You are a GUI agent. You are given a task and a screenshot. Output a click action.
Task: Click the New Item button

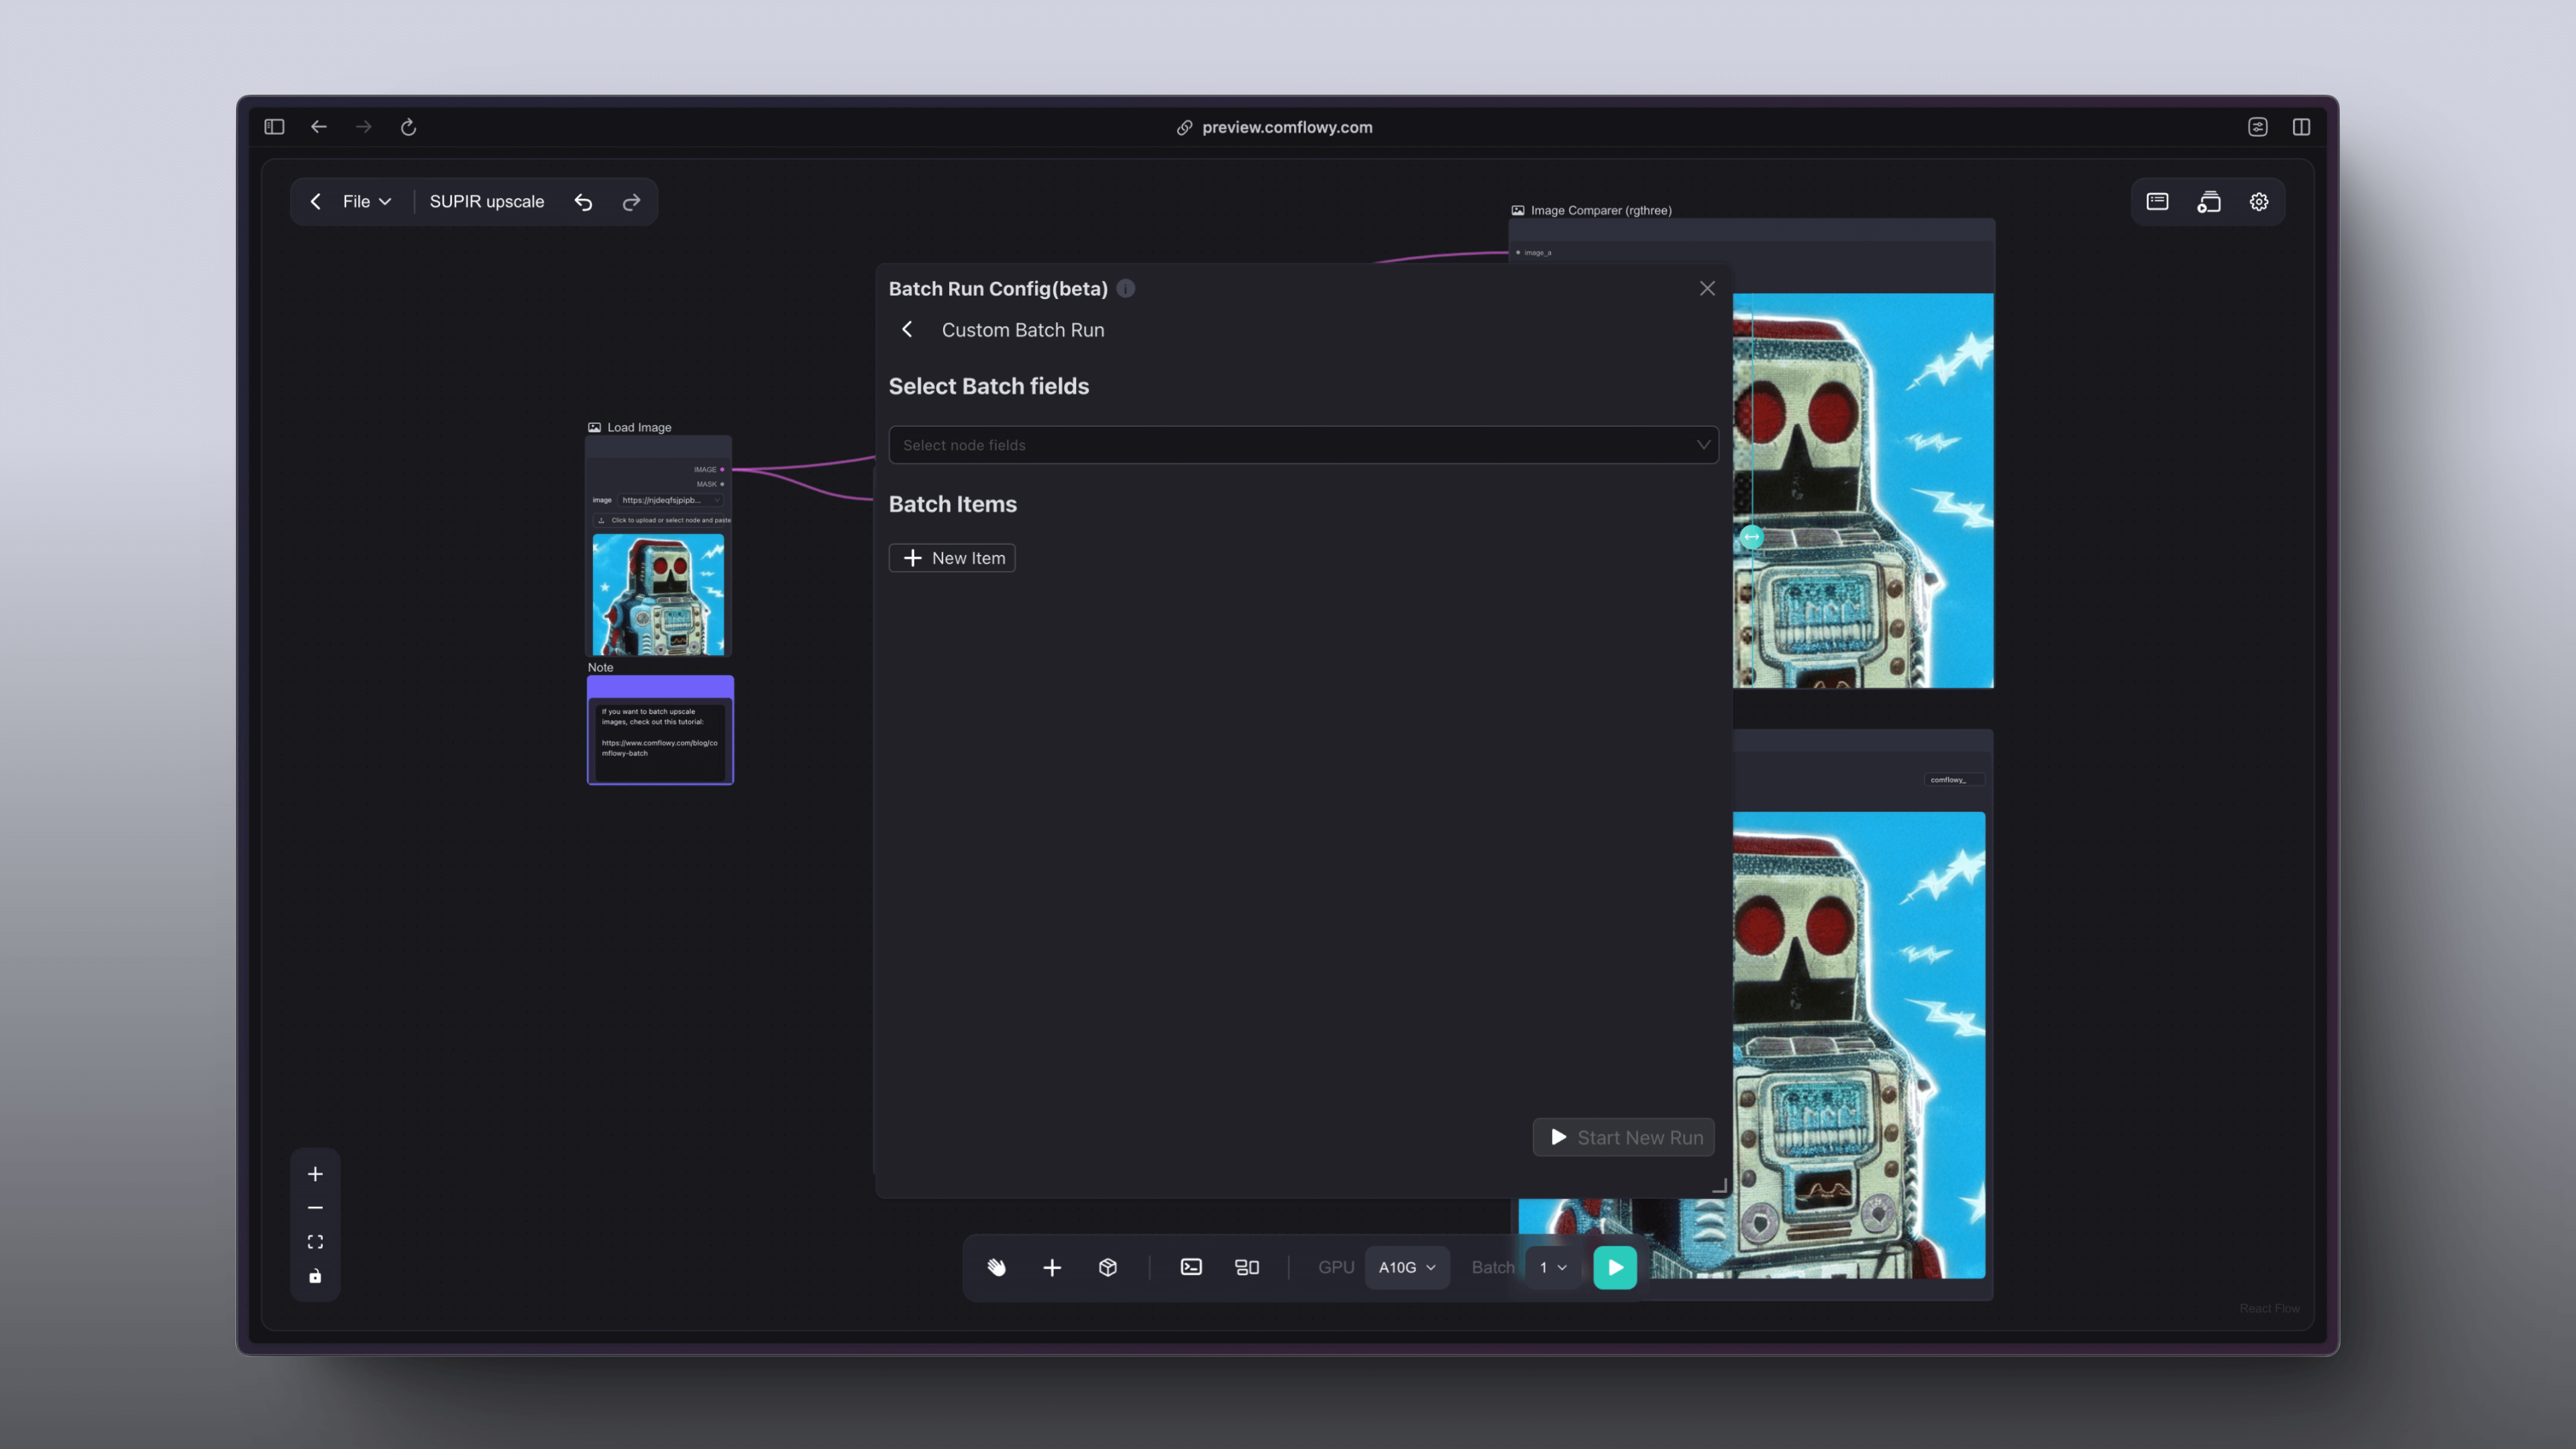(952, 558)
